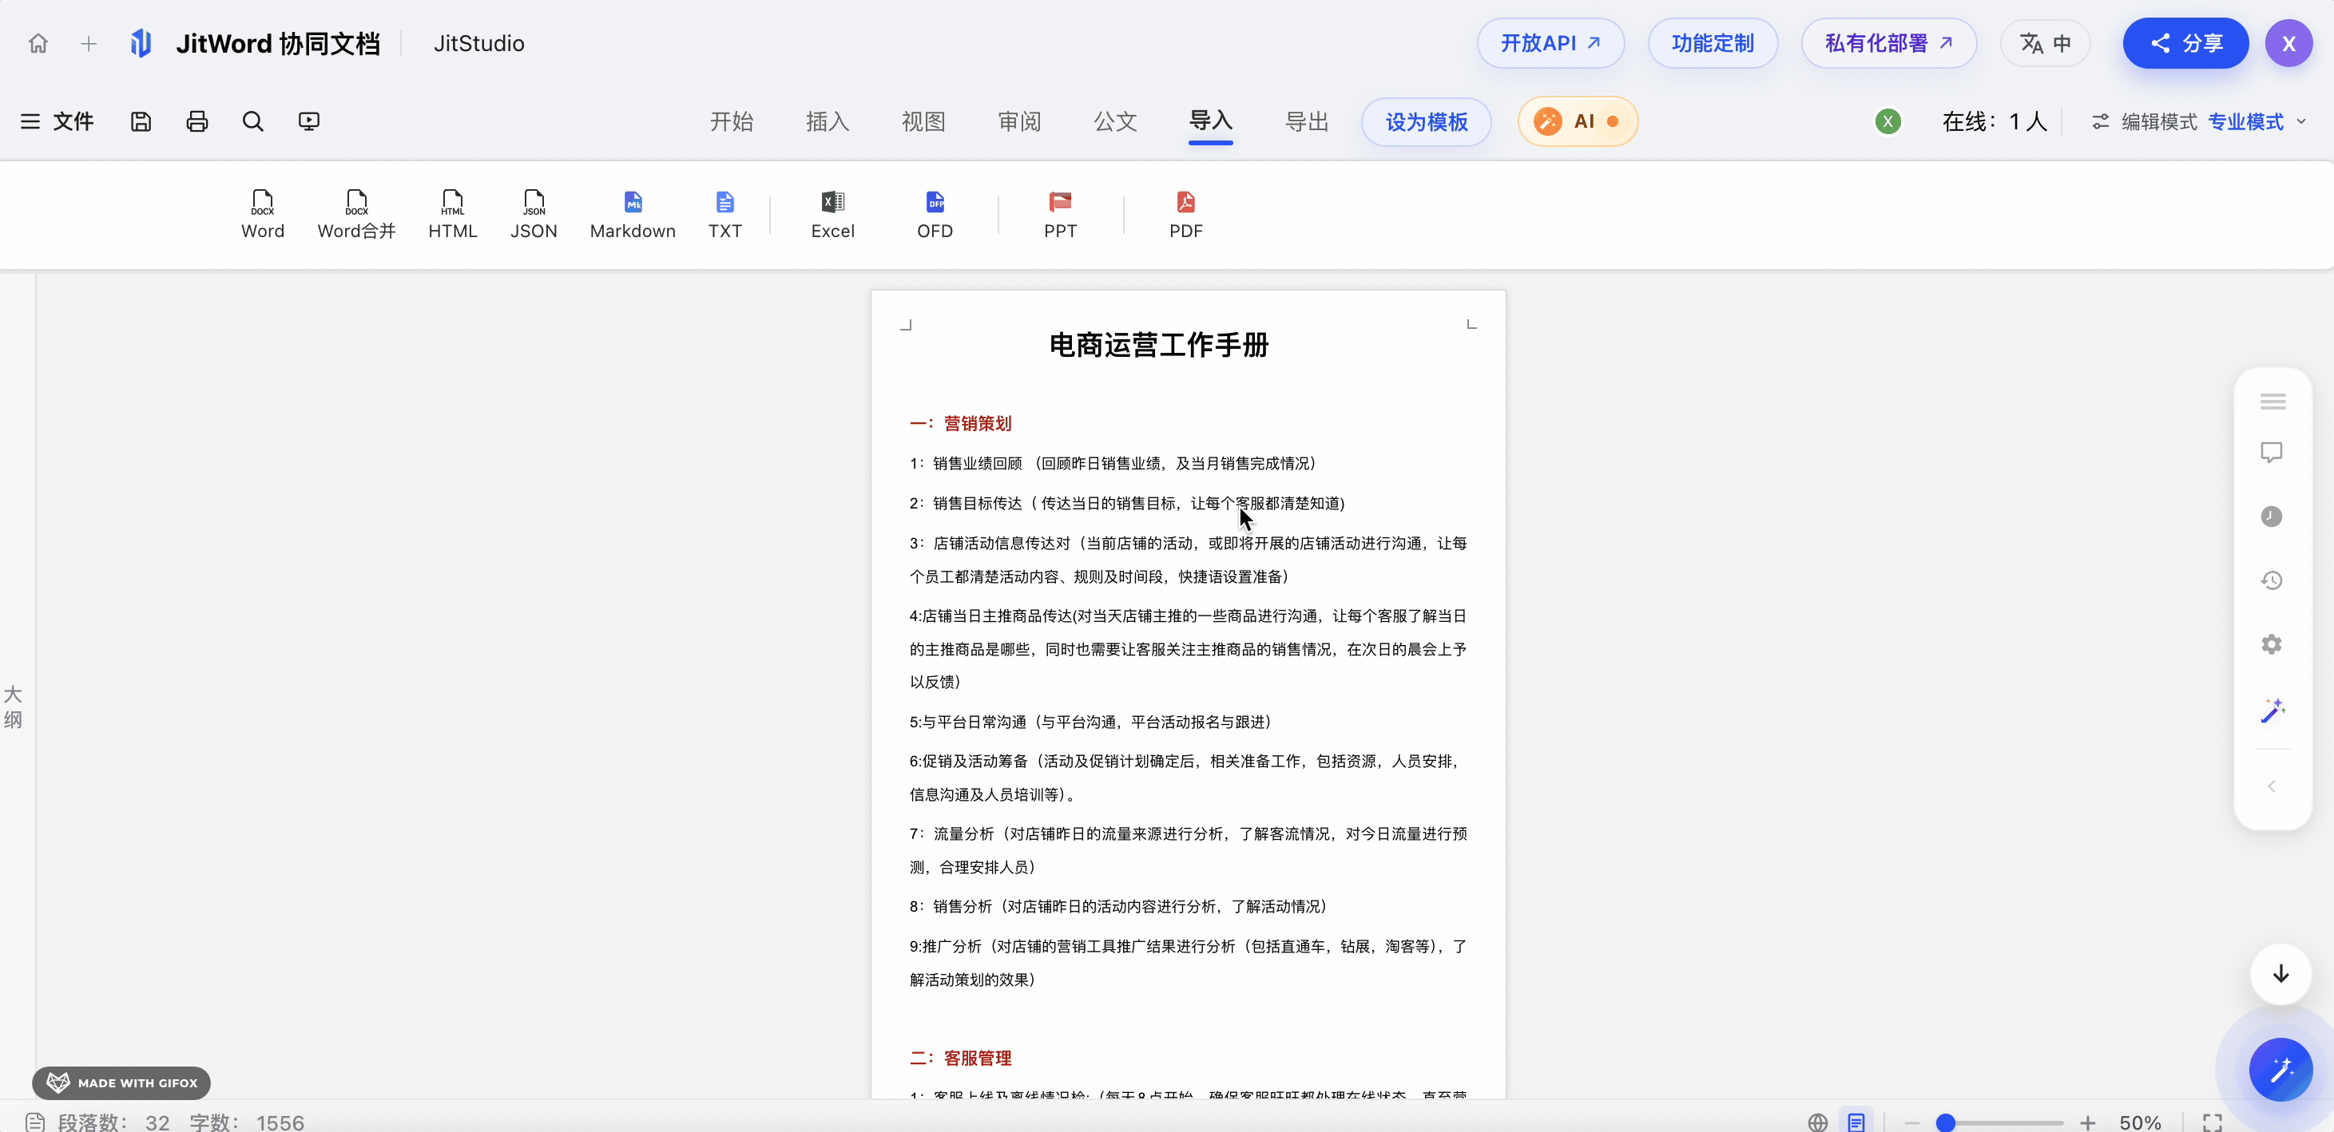
Task: Import a JSON file
Action: (x=534, y=215)
